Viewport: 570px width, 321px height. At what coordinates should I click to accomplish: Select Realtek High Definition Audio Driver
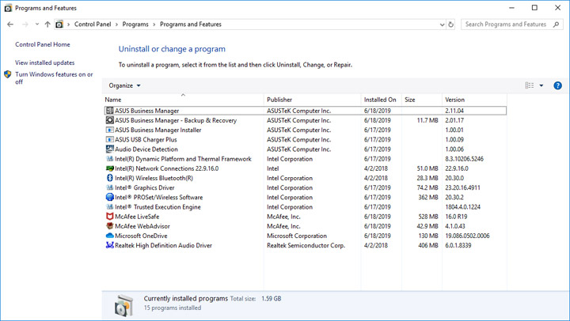coord(163,245)
